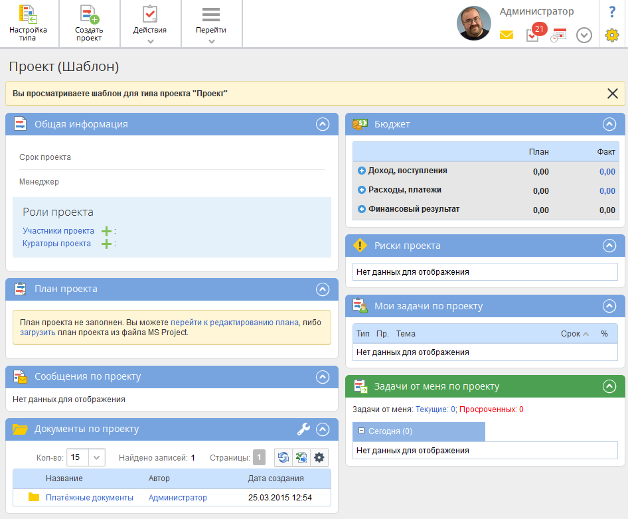Collapse the Сегодня (0) task group
Image resolution: width=628 pixels, height=519 pixels.
point(362,431)
